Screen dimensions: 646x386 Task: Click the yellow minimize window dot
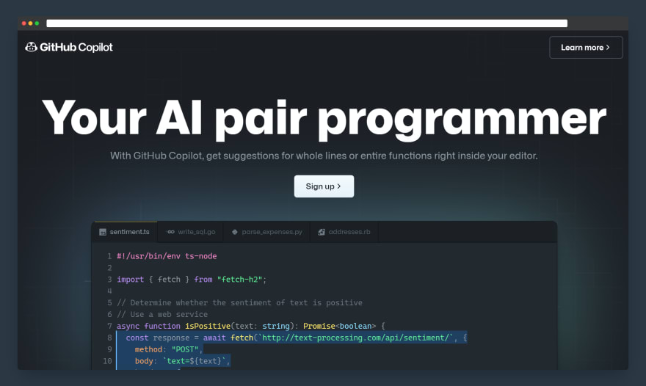[x=31, y=23]
